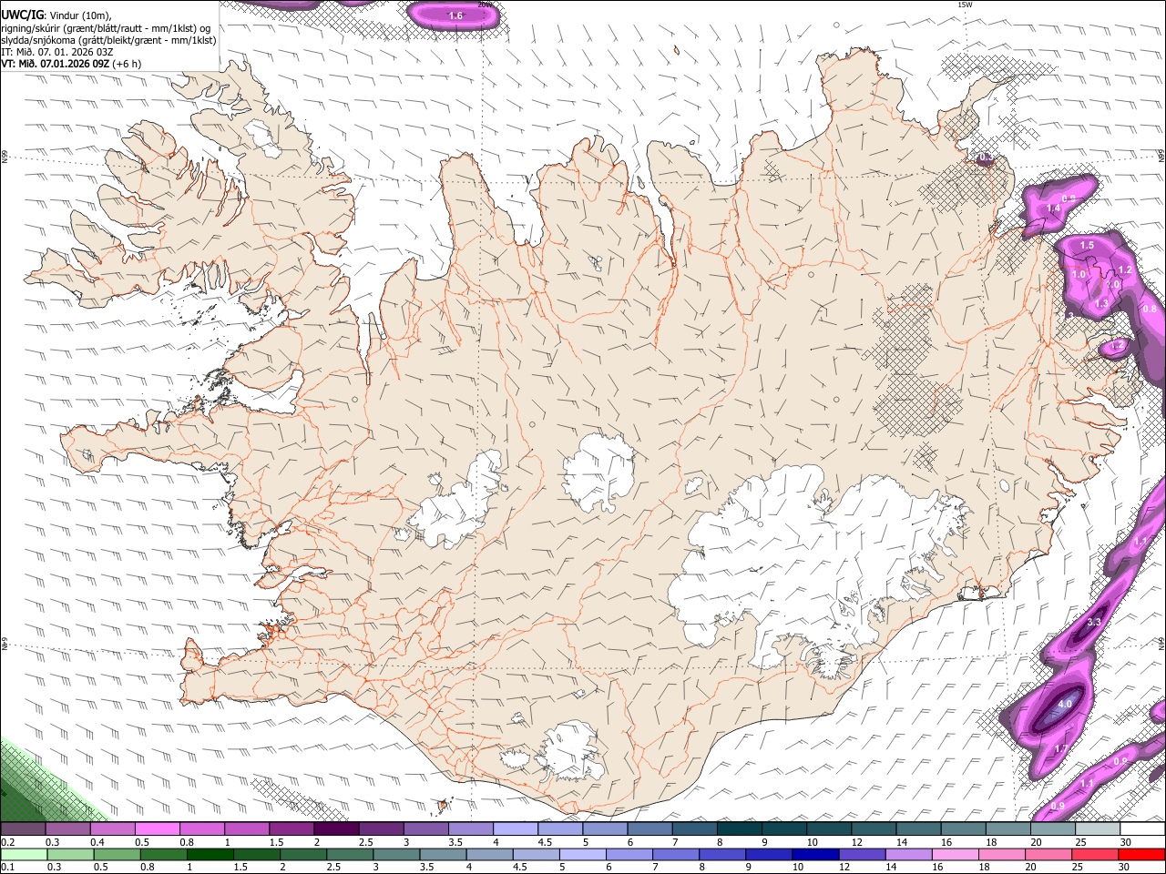Click the small Heimaey island off the south coast
This screenshot has width=1166, height=874.
[x=445, y=805]
